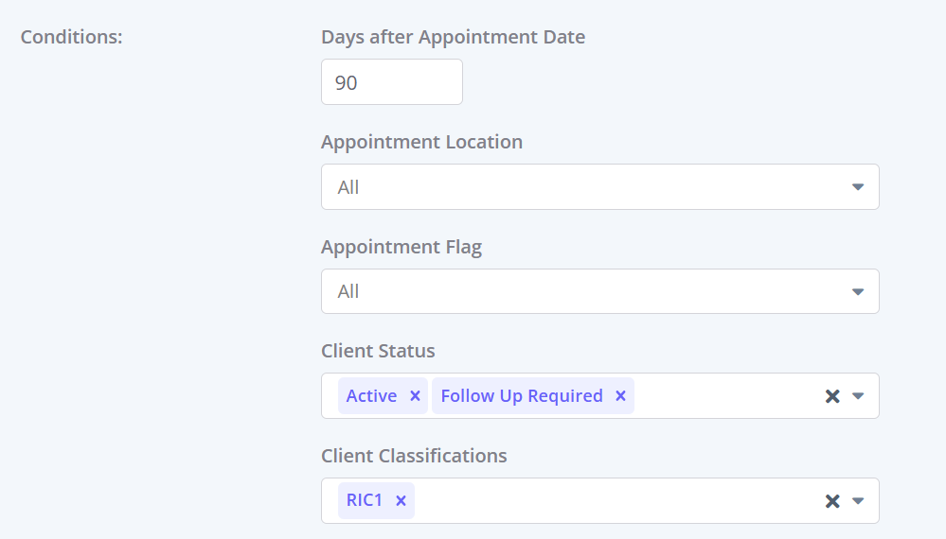The width and height of the screenshot is (946, 539).
Task: Clear all Client Status selections
Action: tap(832, 396)
